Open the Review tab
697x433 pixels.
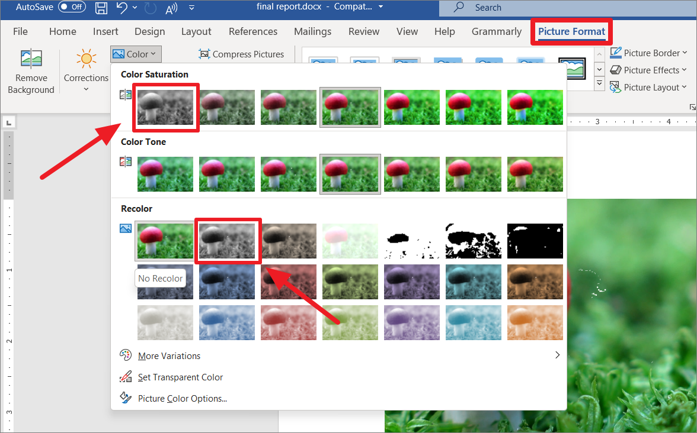tap(364, 31)
